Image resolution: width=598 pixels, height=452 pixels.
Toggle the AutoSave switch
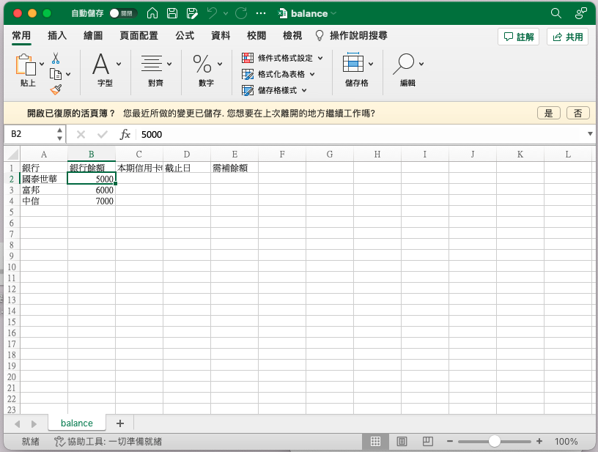pyautogui.click(x=122, y=13)
